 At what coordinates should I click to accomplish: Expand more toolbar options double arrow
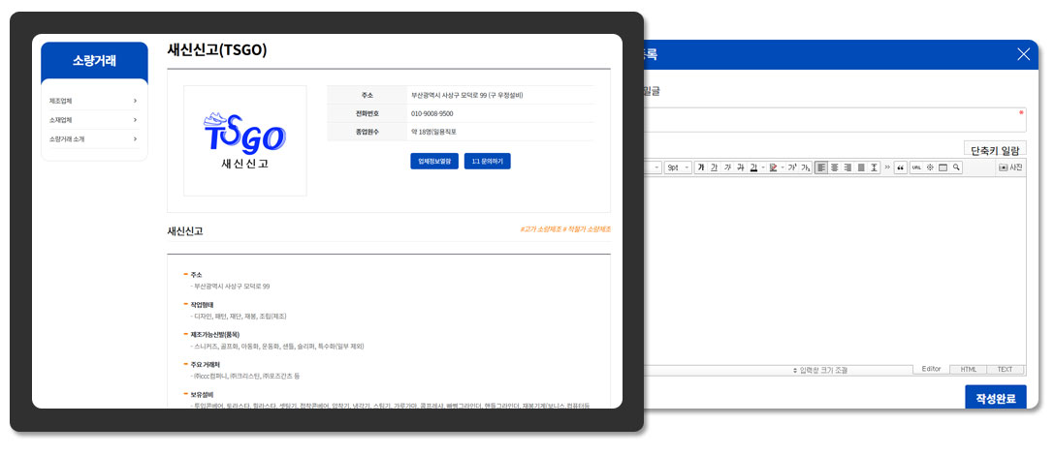tap(887, 167)
